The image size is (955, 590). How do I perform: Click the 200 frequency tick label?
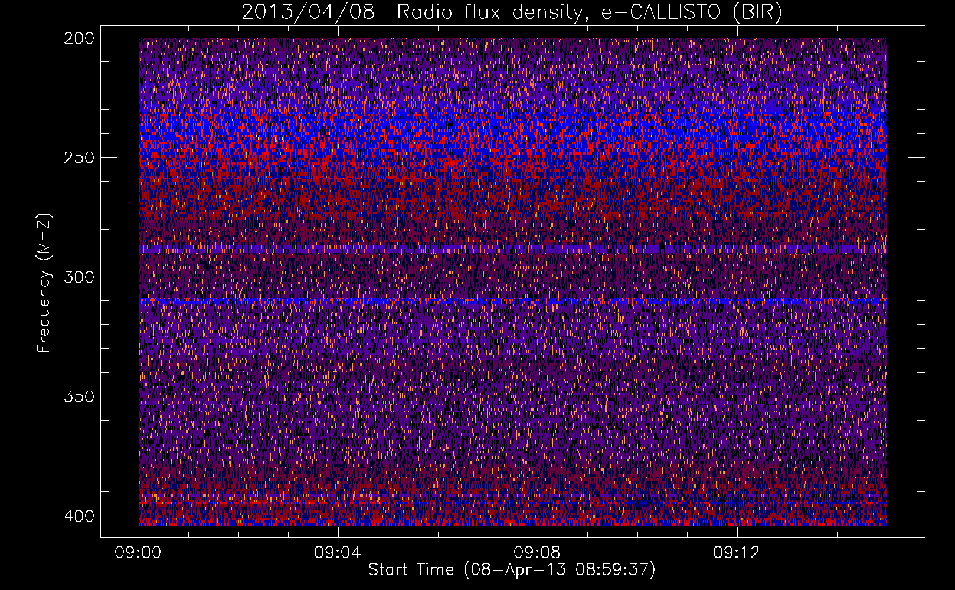coord(79,38)
